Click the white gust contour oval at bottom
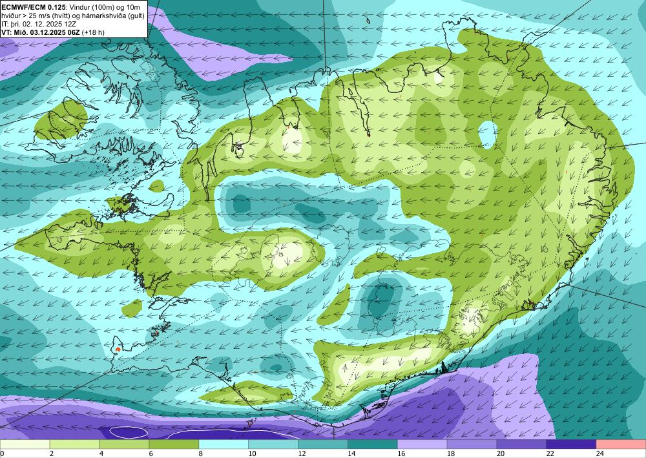 tap(129, 432)
